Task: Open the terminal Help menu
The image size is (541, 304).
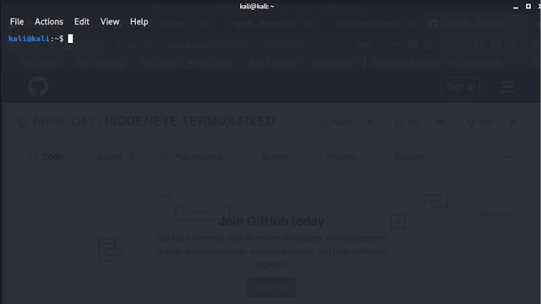Action: (x=139, y=22)
